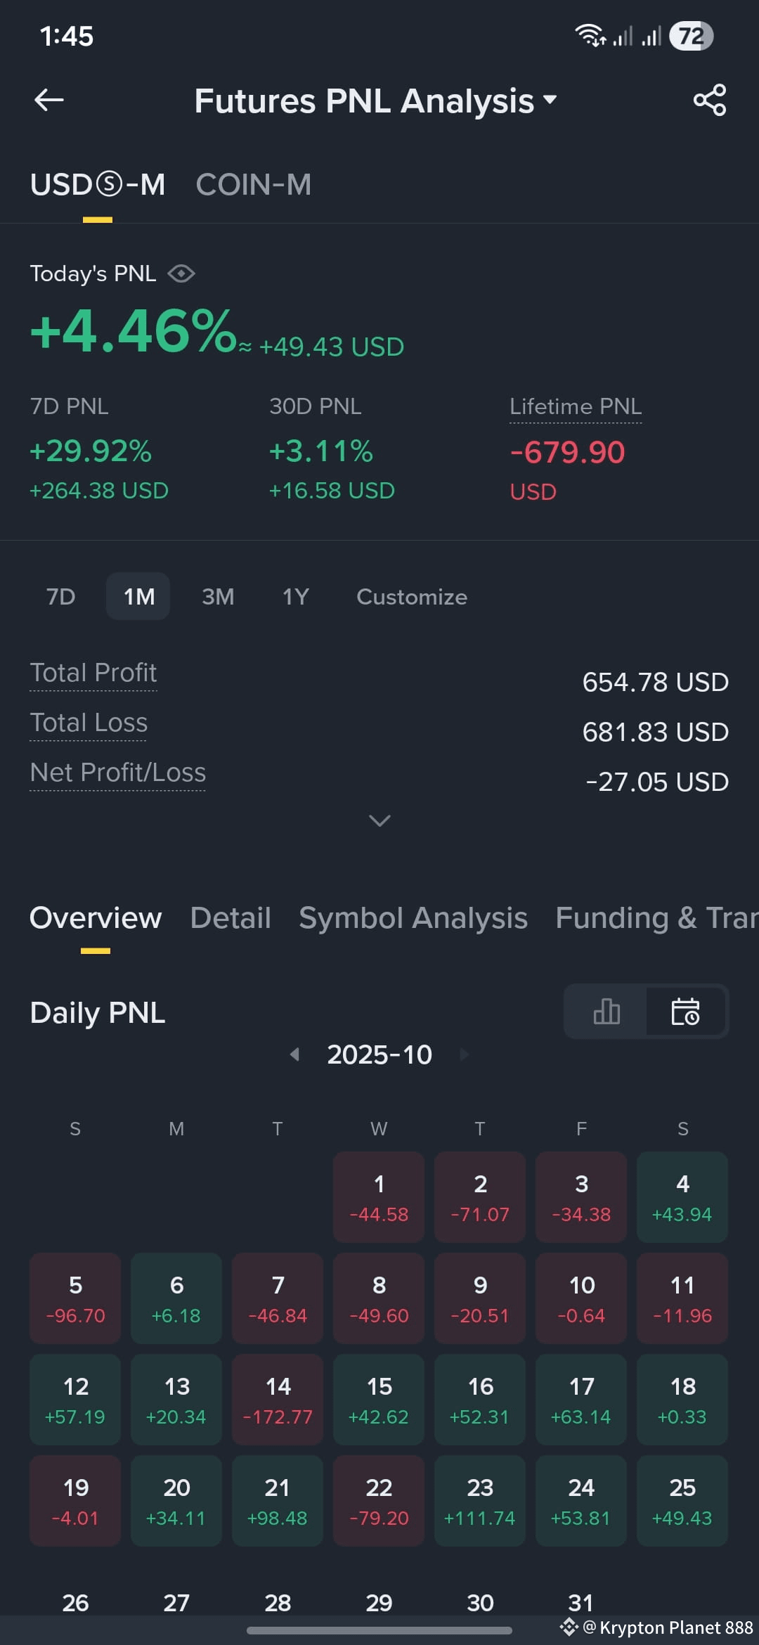
Task: Tap Total Profit info label
Action: pos(93,673)
